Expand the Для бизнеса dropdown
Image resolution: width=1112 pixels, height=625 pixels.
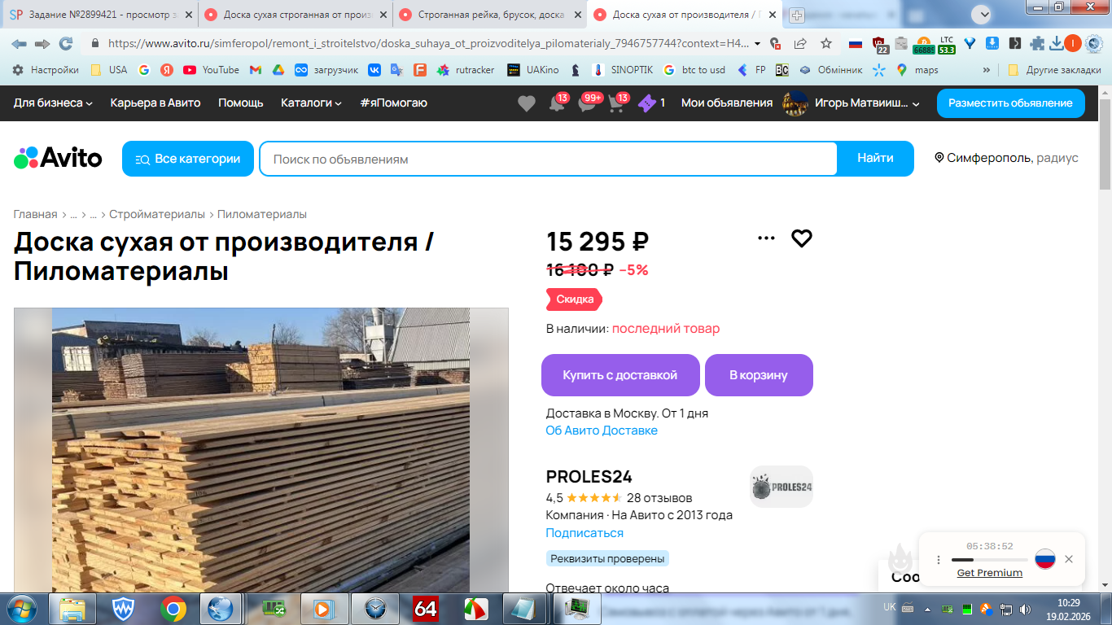point(53,103)
